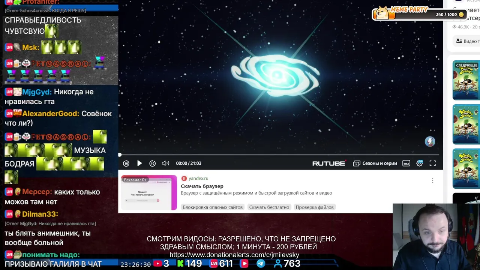Click the 240 / 1000 coin counter

point(450,15)
